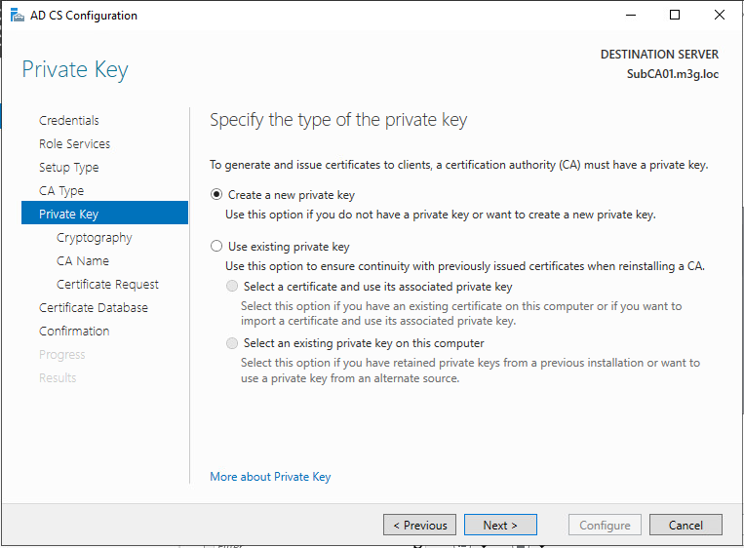Click the Previous button
The width and height of the screenshot is (744, 548).
coord(419,526)
